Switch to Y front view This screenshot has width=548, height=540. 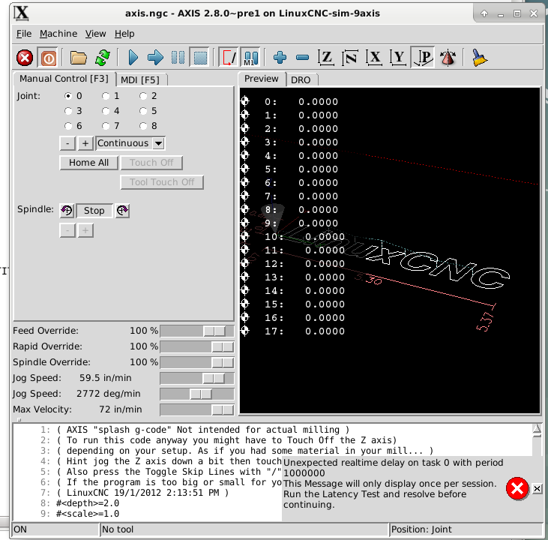click(398, 58)
